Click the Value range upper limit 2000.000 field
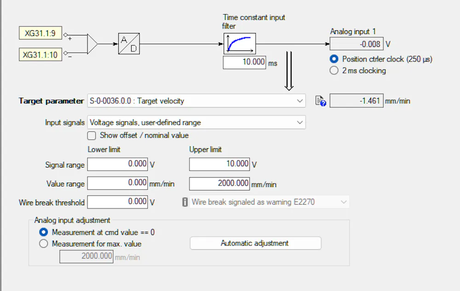Image resolution: width=460 pixels, height=291 pixels. tap(219, 184)
